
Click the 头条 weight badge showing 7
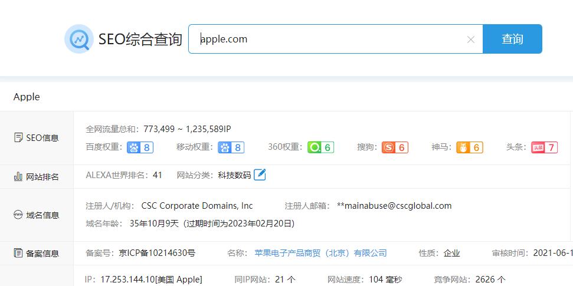tap(545, 147)
